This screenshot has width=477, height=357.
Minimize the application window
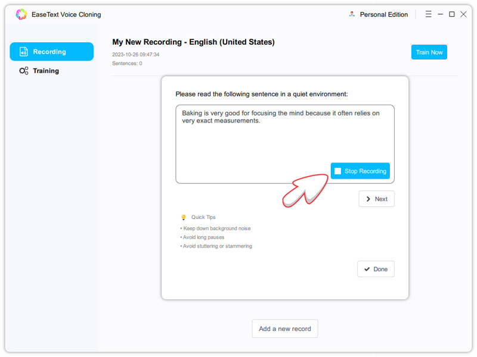click(440, 14)
